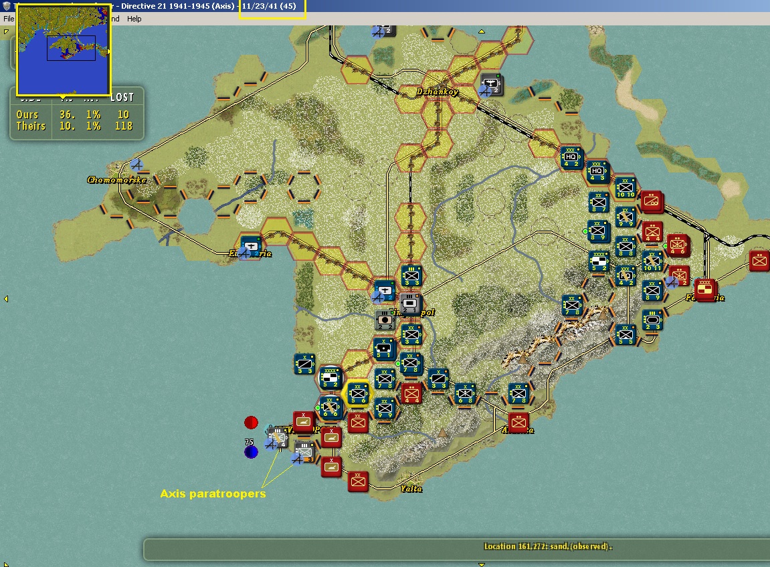Select the XXX HQ unit with strength 4-3
Screen dimensions: 770x567
click(597, 171)
